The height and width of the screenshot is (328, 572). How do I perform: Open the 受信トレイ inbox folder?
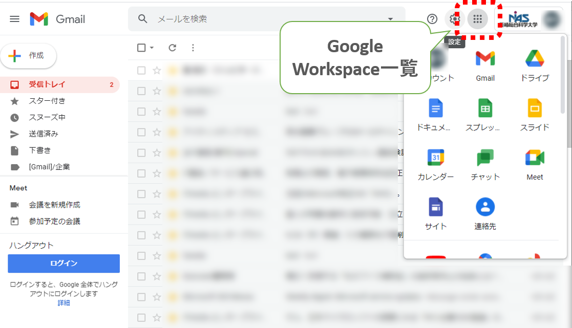pos(60,84)
